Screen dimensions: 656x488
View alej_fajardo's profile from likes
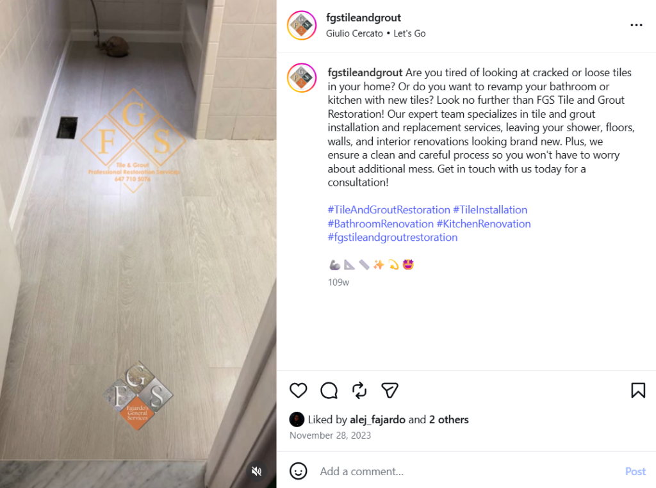click(x=377, y=419)
